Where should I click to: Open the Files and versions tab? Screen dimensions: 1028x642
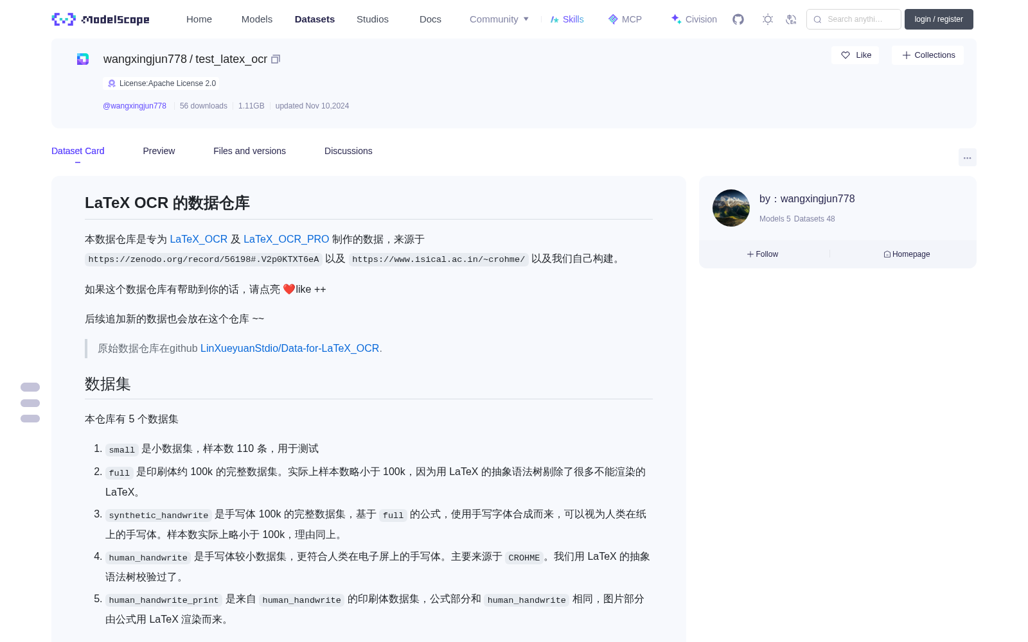pos(249,151)
